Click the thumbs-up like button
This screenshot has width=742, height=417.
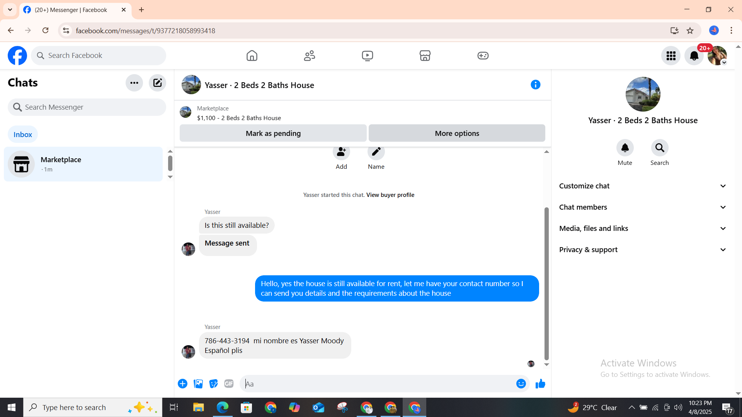pyautogui.click(x=540, y=384)
